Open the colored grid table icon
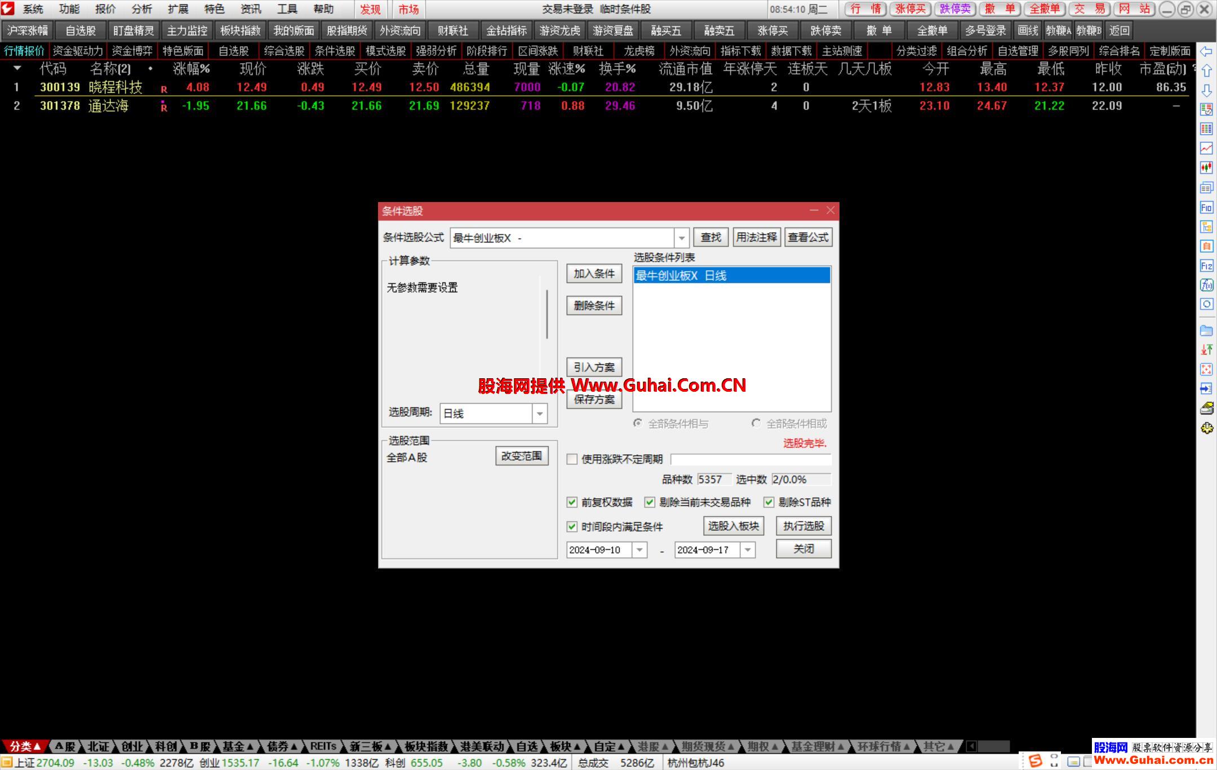The height and width of the screenshot is (770, 1217). coord(1206,129)
